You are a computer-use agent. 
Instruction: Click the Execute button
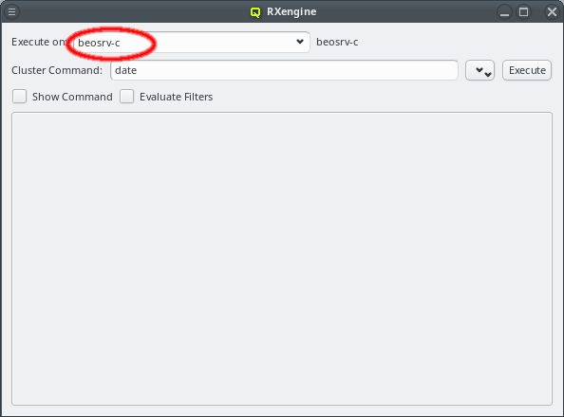point(527,70)
